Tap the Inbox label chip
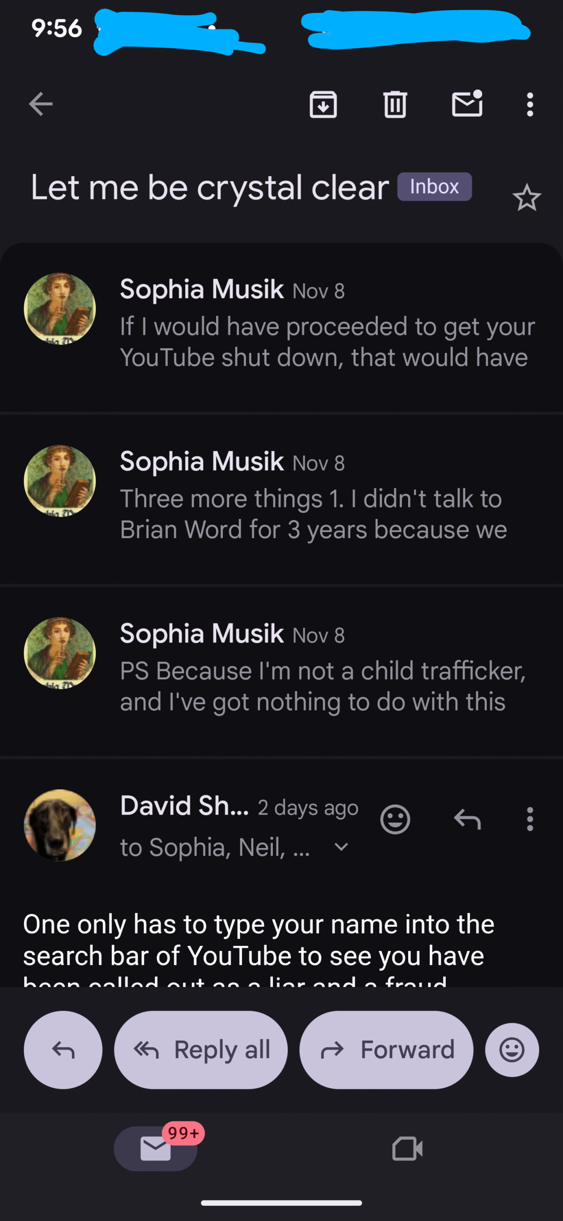The image size is (563, 1221). click(434, 186)
